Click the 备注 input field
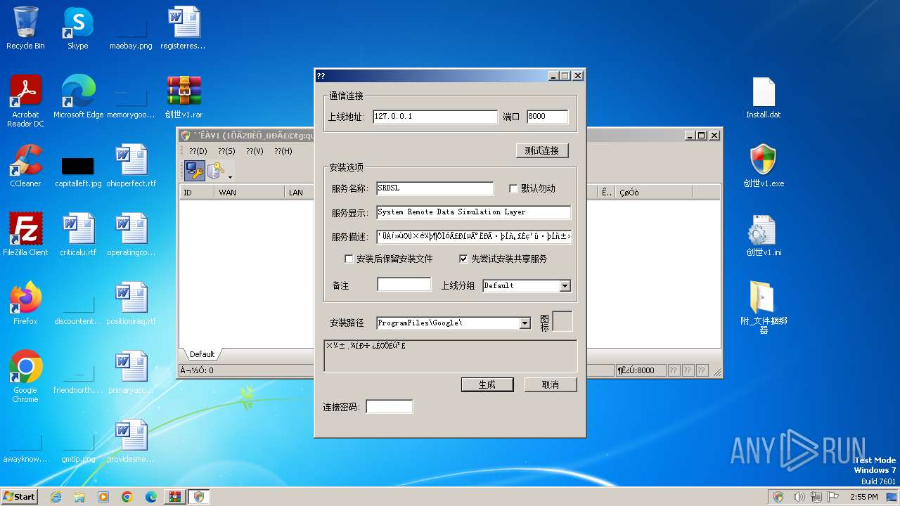This screenshot has width=900, height=506. pos(404,285)
